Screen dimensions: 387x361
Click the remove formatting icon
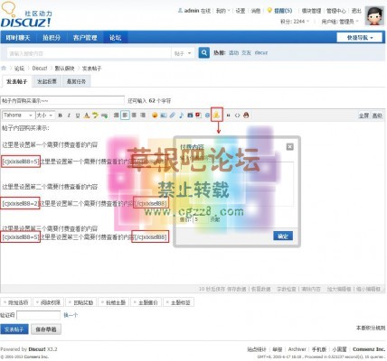95,116
